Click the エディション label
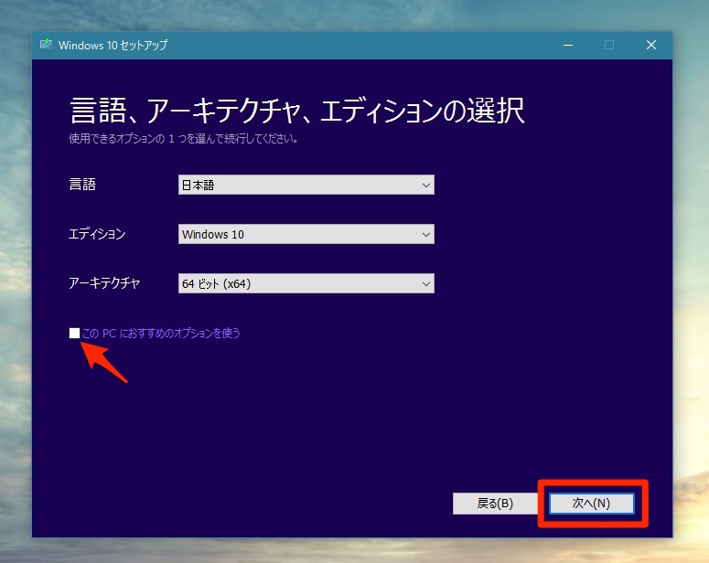Image resolution: width=709 pixels, height=563 pixels. 97,234
